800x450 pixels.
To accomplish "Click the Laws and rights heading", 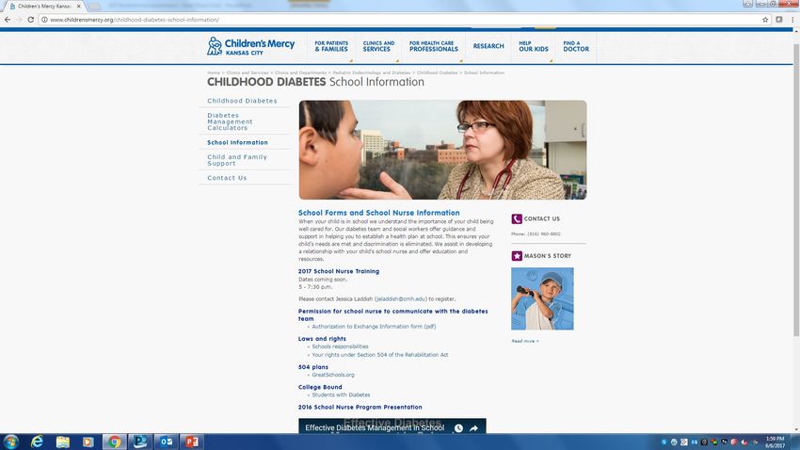I will [322, 339].
